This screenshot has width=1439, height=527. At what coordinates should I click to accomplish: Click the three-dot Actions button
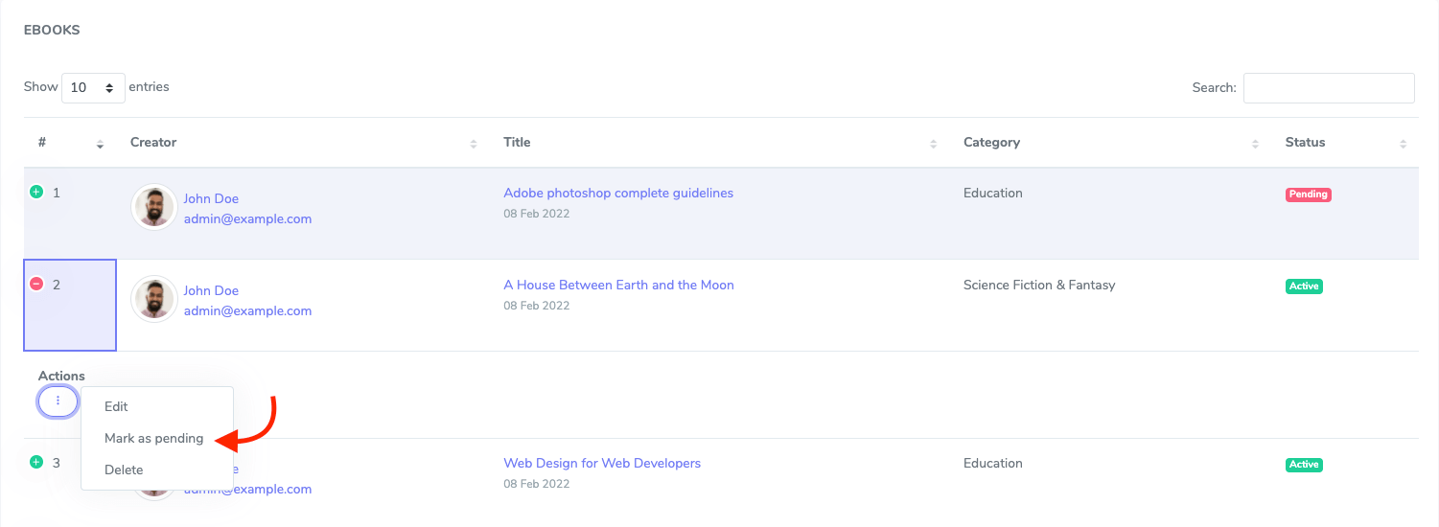pyautogui.click(x=58, y=401)
